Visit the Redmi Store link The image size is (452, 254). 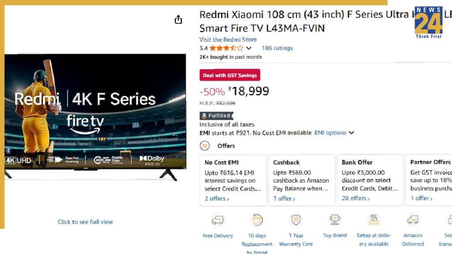[228, 40]
